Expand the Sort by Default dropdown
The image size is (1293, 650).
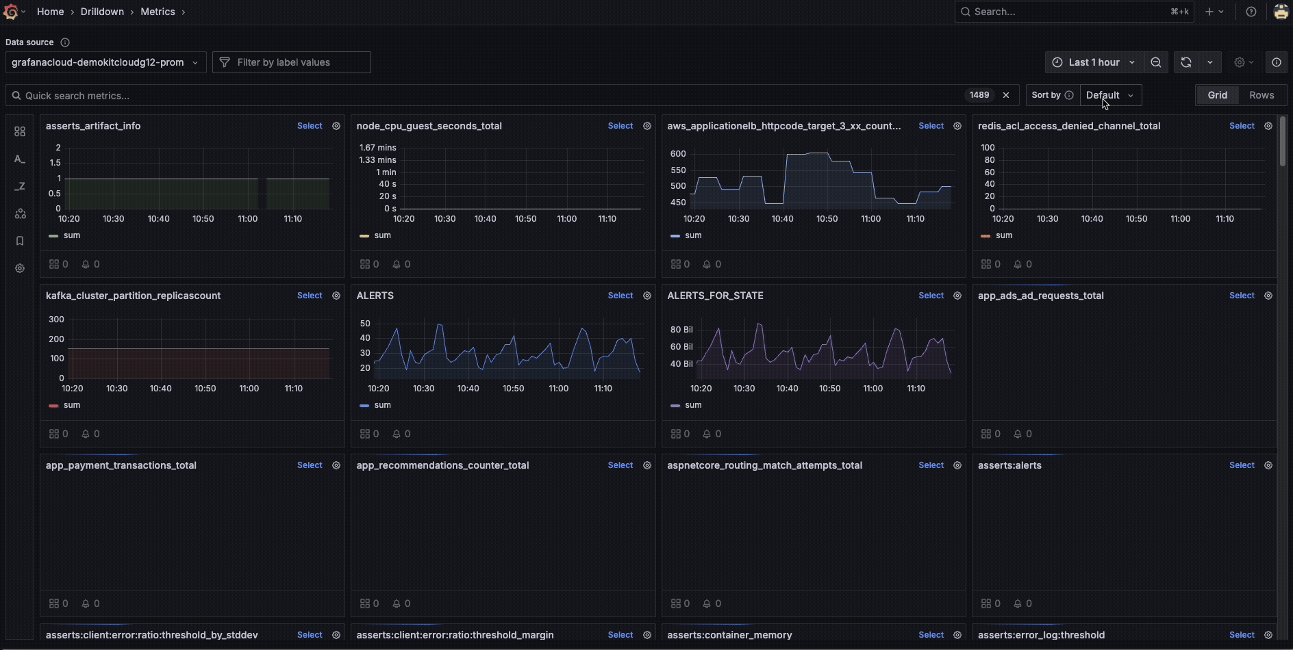1109,94
